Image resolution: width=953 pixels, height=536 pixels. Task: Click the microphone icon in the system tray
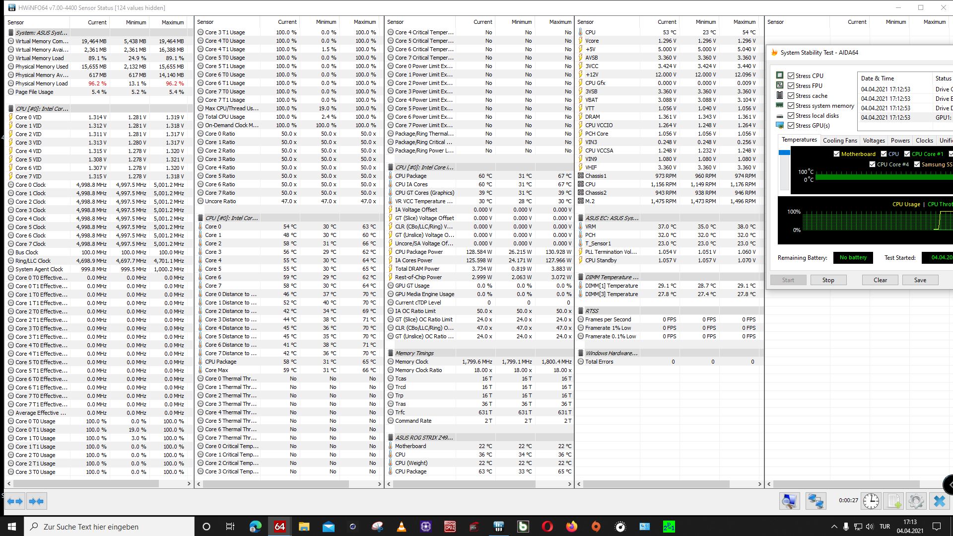coord(846,527)
